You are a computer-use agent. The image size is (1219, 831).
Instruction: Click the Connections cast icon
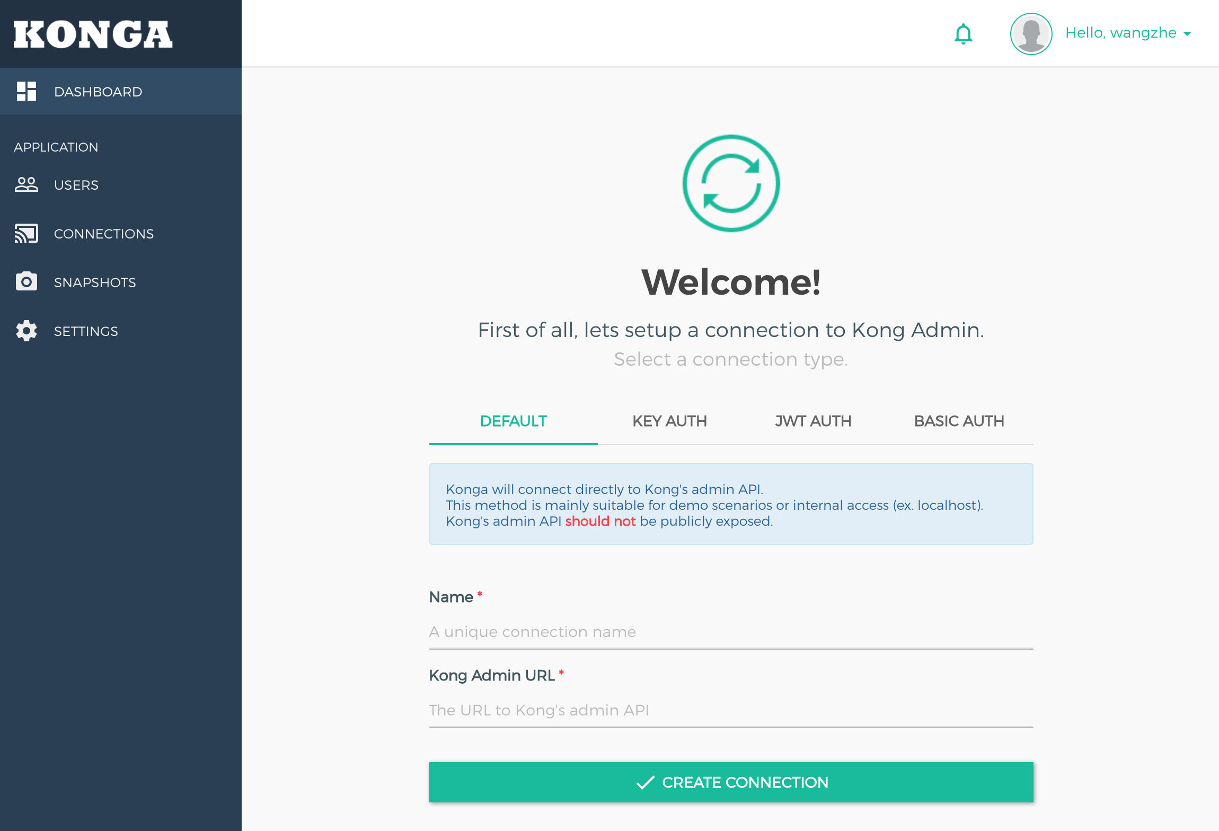point(26,233)
